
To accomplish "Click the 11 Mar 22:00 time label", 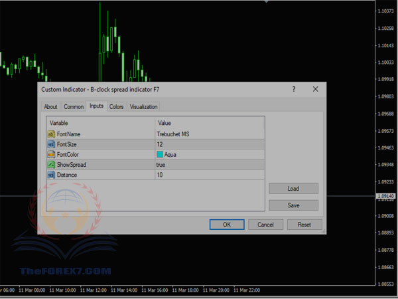I will (247, 290).
